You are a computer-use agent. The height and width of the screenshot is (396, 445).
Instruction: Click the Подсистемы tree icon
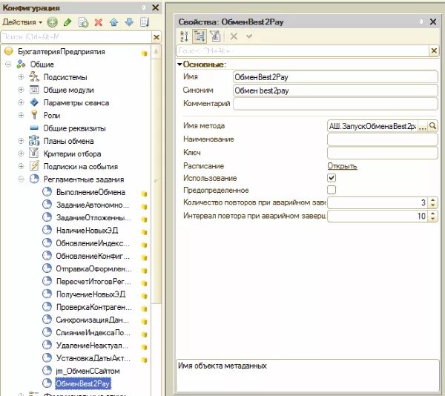click(x=34, y=77)
